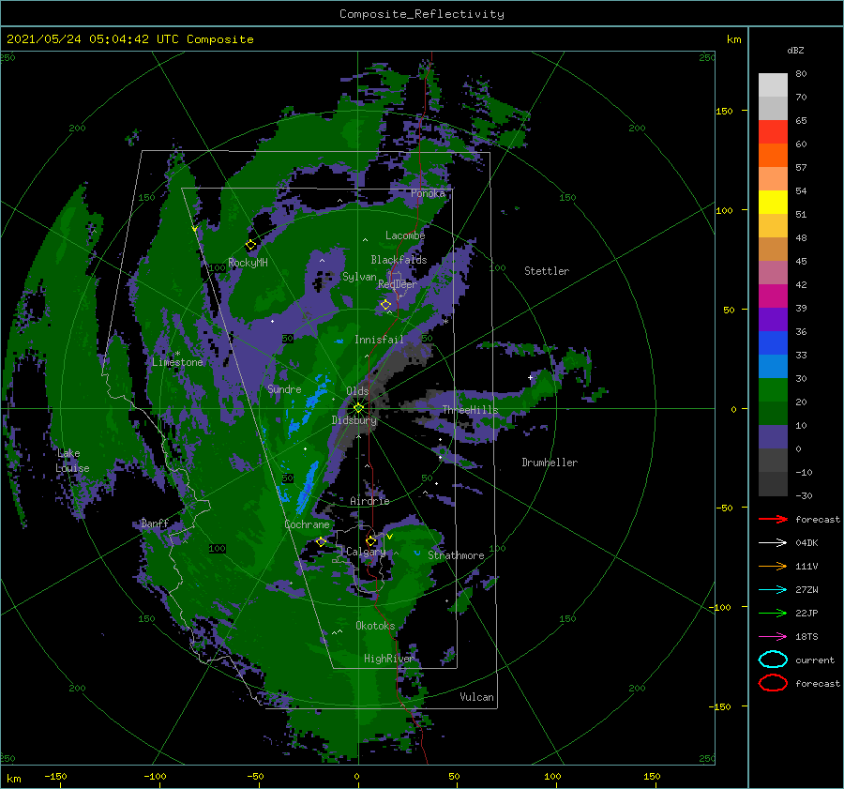The width and height of the screenshot is (844, 789).
Task: Click the Stettler town label
Action: click(x=547, y=271)
